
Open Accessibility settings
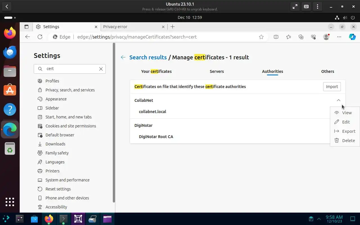pos(56,207)
